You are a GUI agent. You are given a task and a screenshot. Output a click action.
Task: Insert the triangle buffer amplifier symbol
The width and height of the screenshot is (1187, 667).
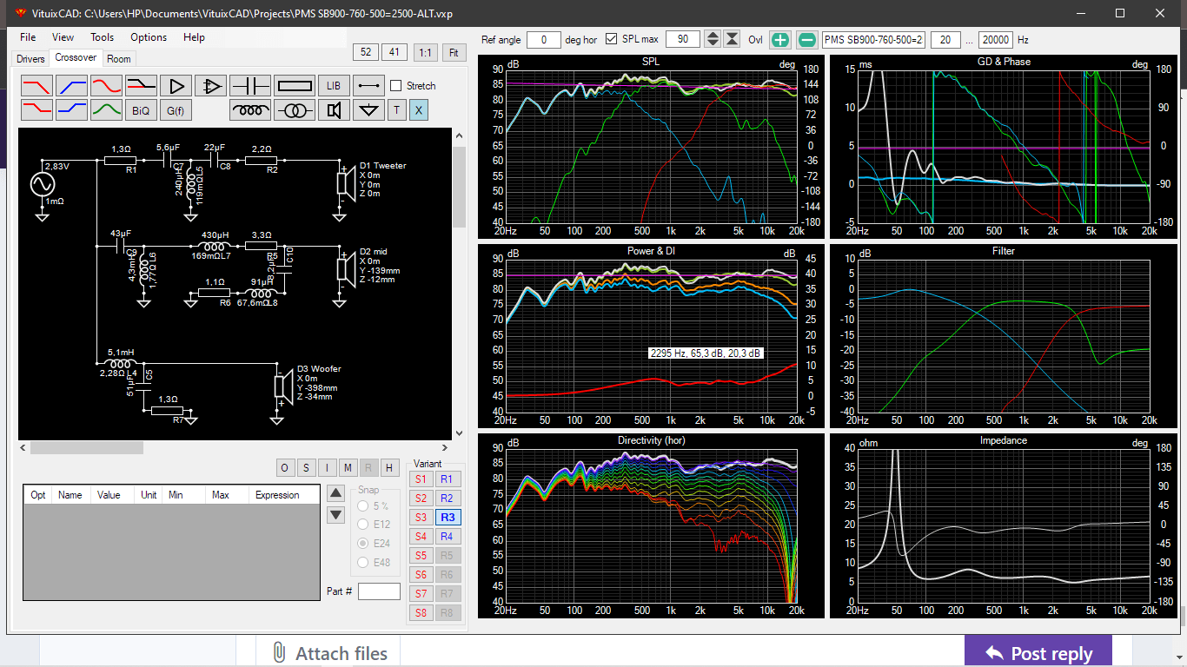(x=176, y=86)
